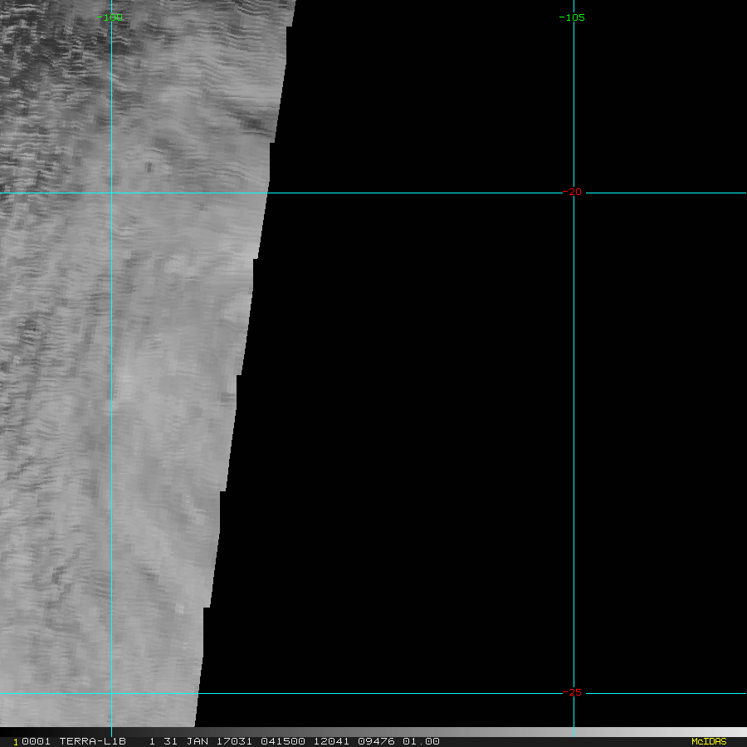Click the yellow McIDAS label
The image size is (747, 747).
pyautogui.click(x=708, y=741)
